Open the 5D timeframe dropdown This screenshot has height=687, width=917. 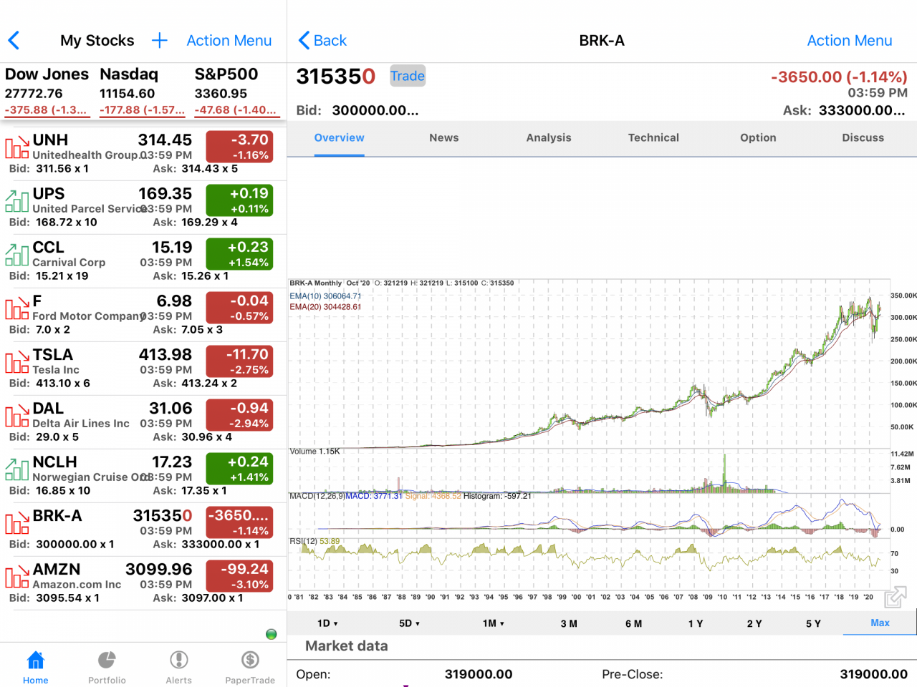click(x=409, y=623)
